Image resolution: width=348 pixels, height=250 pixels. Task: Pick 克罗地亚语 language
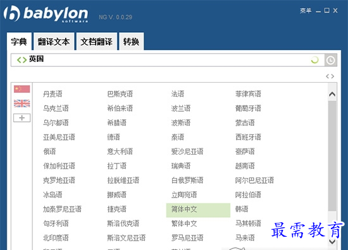pos(59,181)
